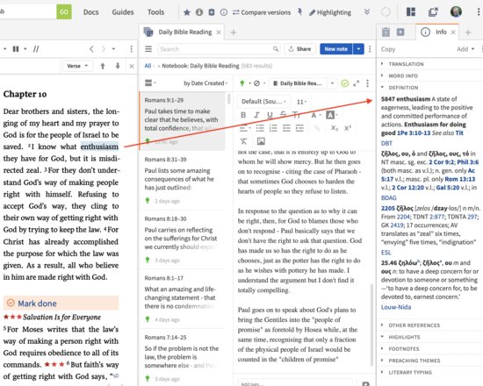Screen dimensions: 483x386
Task: Open the Verse navigation dropdown
Action: coord(77,66)
